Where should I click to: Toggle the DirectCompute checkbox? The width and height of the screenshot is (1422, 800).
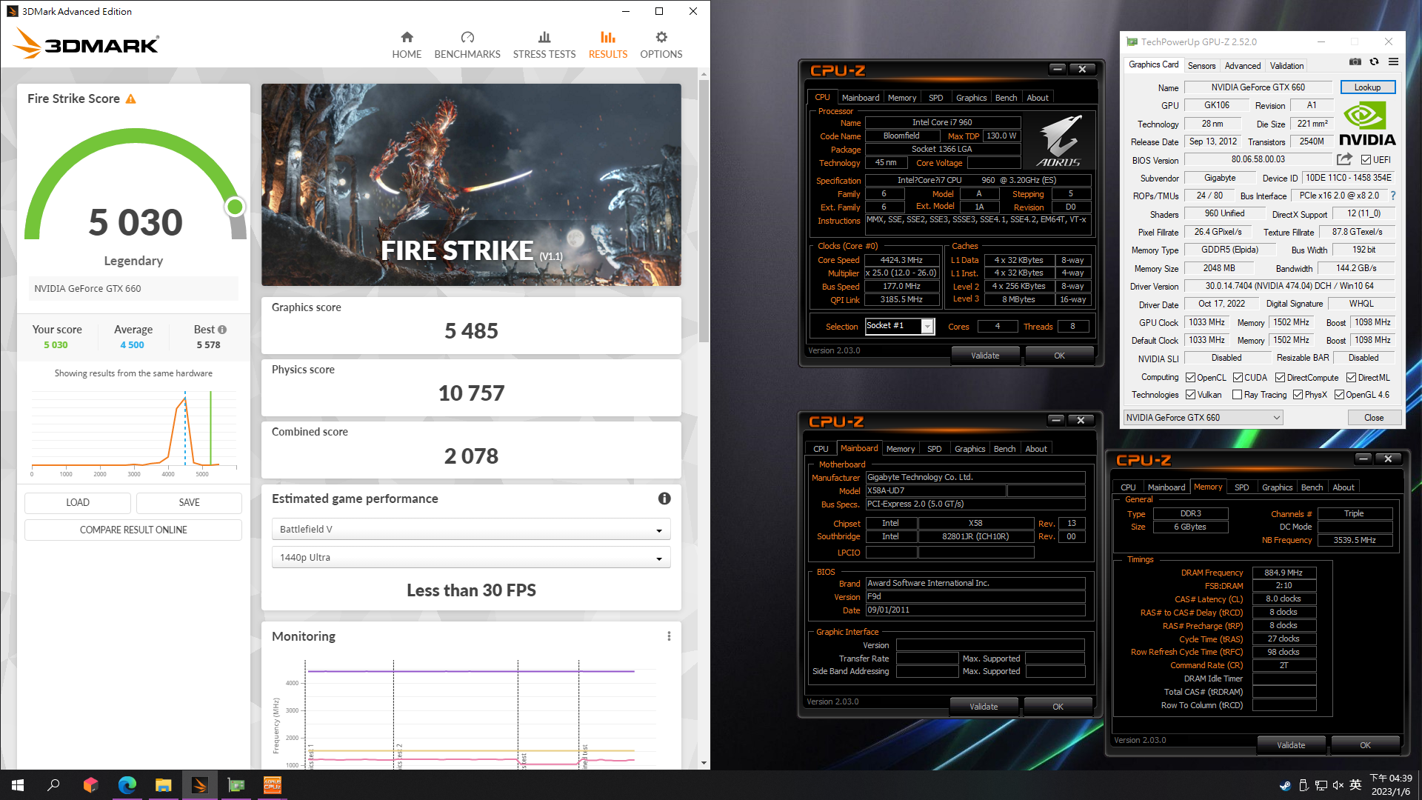1280,378
